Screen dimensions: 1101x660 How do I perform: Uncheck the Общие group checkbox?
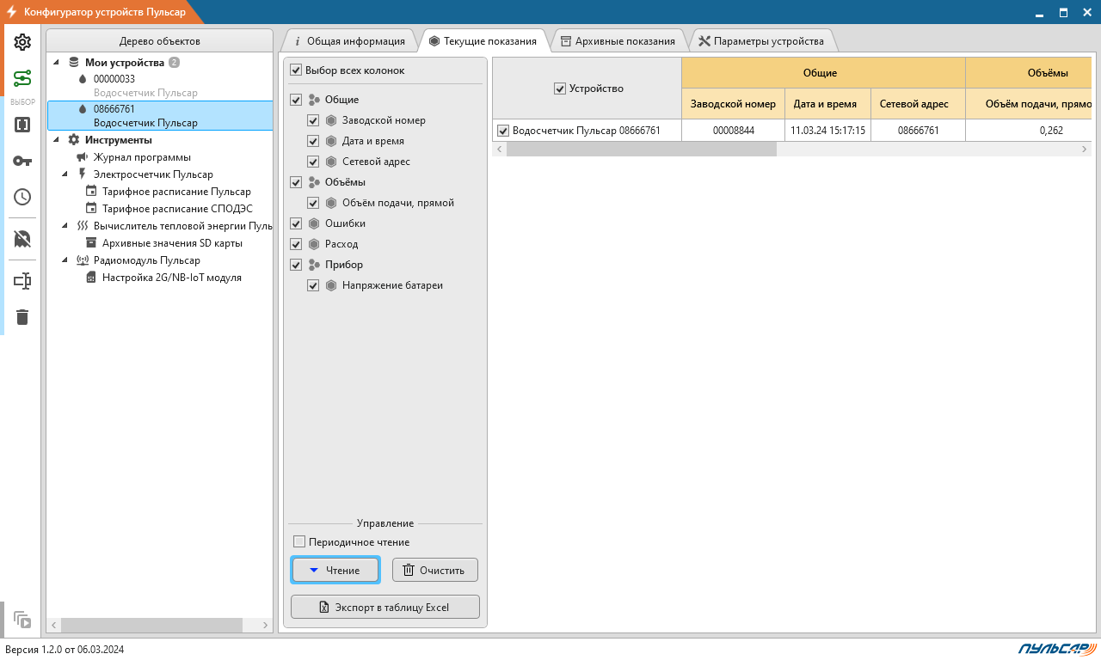point(297,100)
